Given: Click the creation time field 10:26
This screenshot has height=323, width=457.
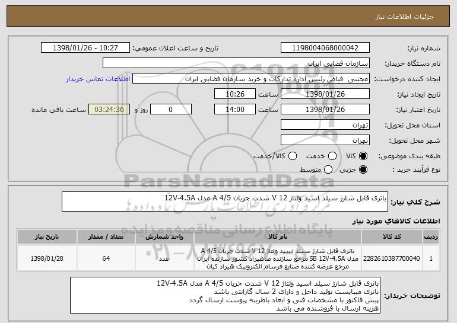Looking at the screenshot, I should tap(235, 94).
